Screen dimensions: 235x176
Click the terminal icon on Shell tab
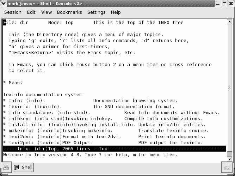(16, 167)
